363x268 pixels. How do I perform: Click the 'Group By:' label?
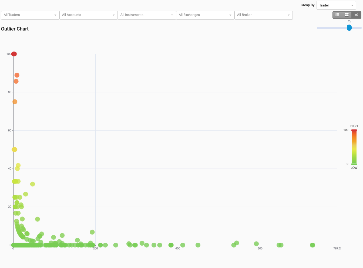(x=308, y=5)
